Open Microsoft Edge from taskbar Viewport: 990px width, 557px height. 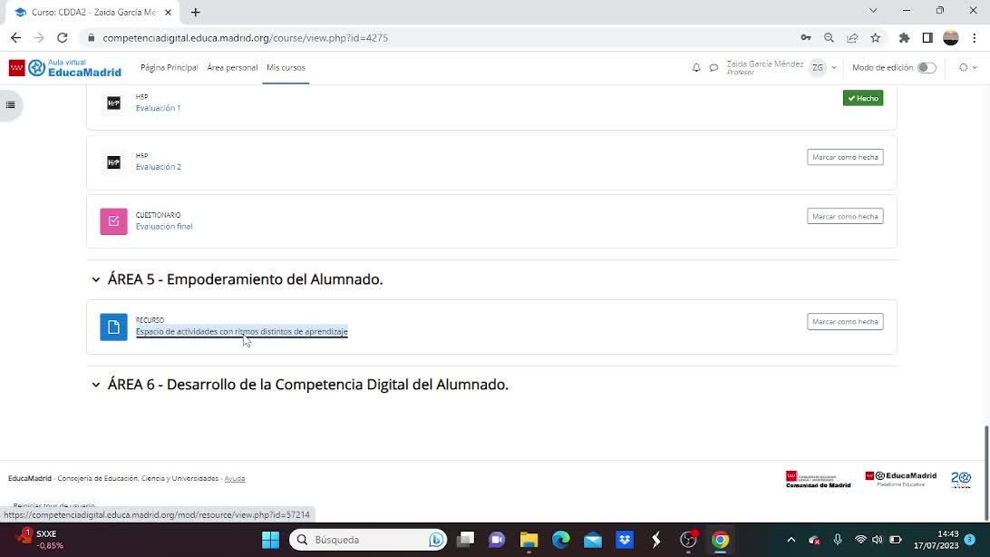560,540
